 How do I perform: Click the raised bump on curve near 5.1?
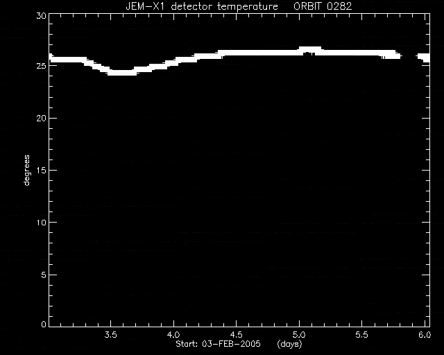pyautogui.click(x=310, y=50)
